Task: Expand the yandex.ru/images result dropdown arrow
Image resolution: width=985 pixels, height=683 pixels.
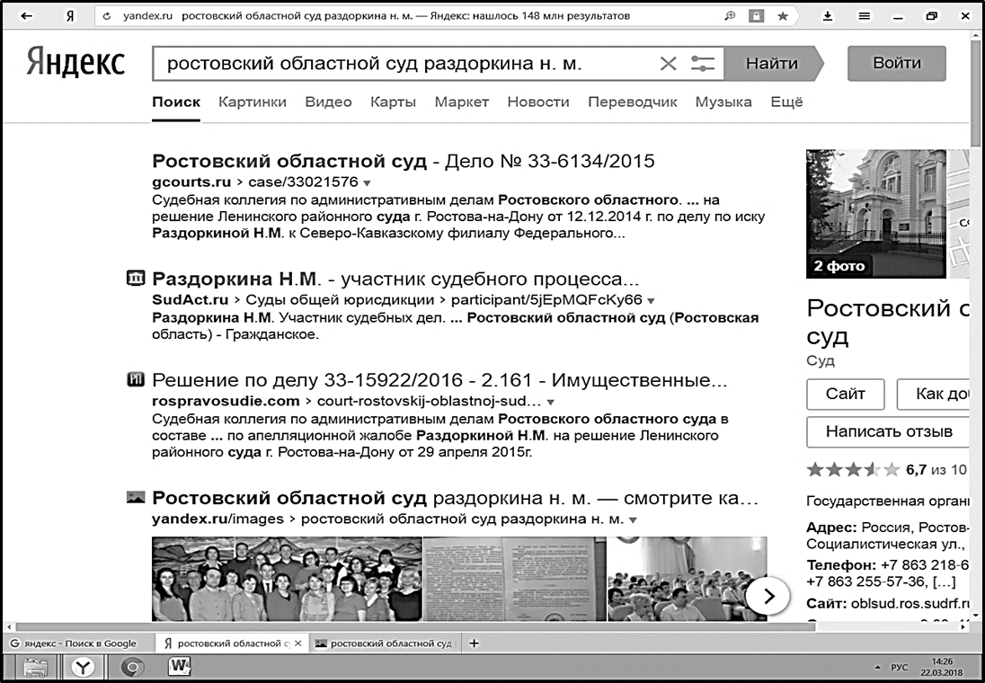Action: click(634, 520)
